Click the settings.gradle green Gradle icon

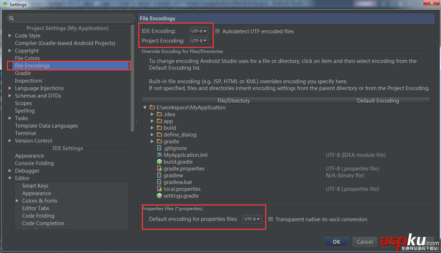point(159,195)
